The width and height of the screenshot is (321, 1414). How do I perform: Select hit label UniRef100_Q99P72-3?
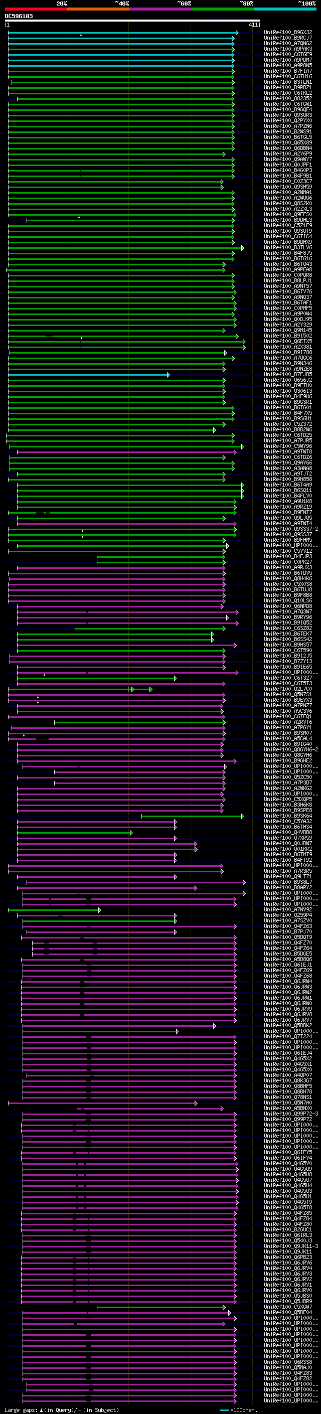291,1114
